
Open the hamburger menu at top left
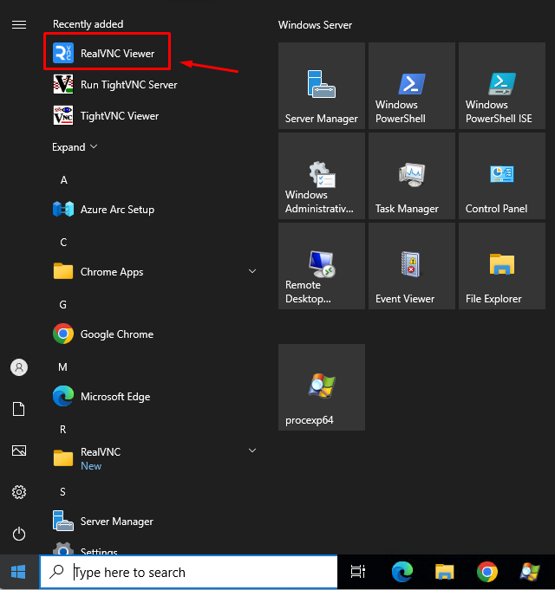click(18, 24)
